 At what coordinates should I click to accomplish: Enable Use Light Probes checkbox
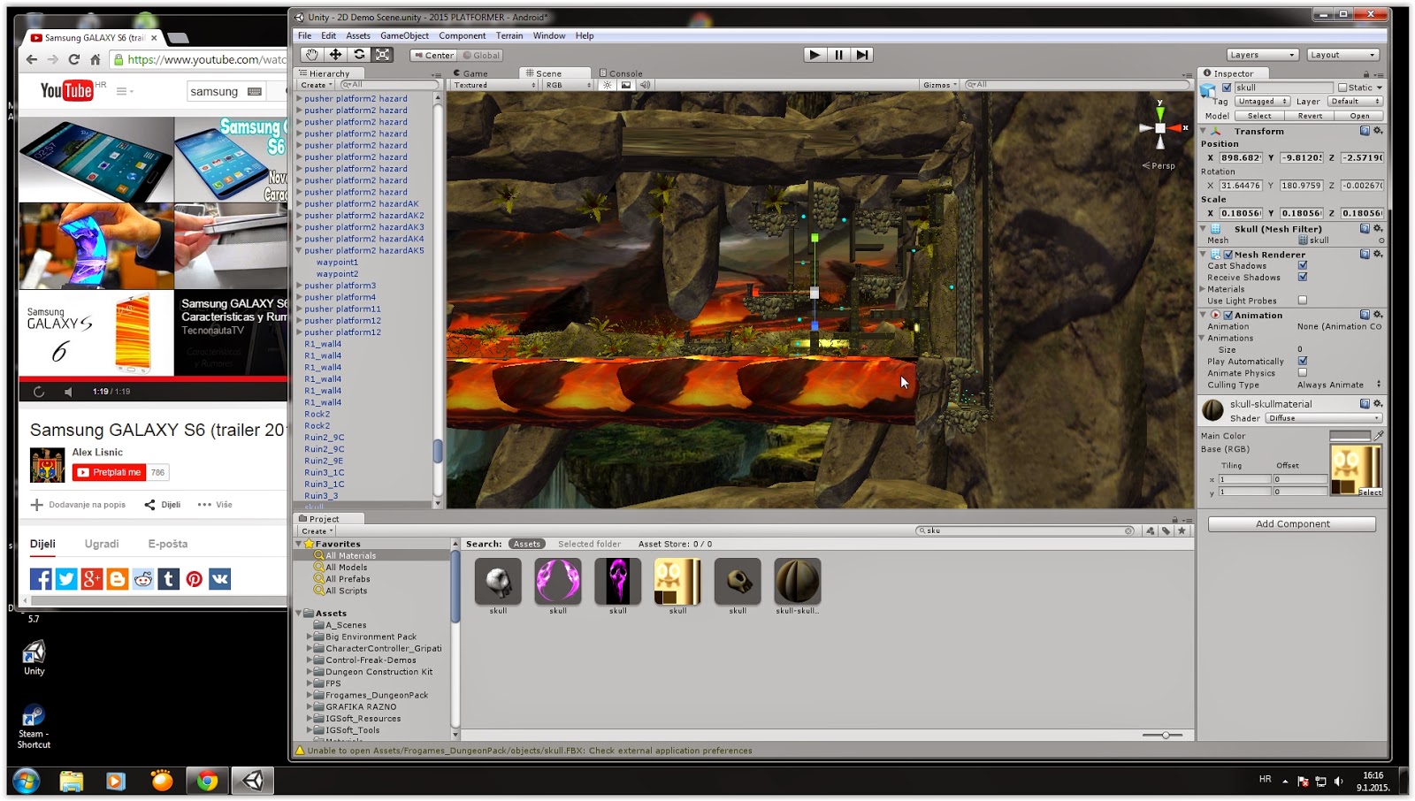[x=1303, y=301]
